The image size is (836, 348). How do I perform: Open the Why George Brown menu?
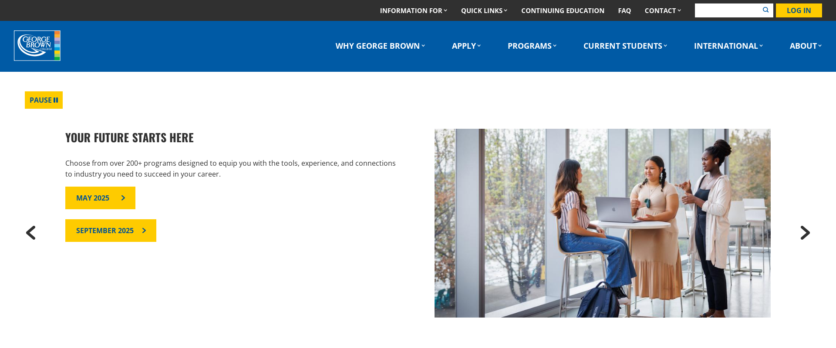point(380,46)
